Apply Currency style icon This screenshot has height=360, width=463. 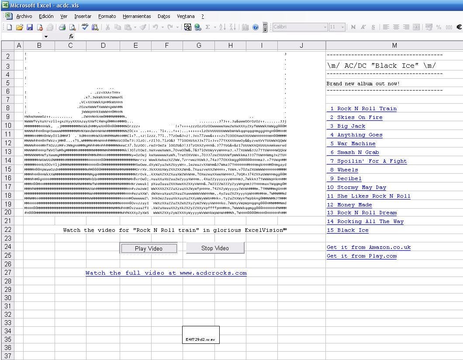tap(429, 27)
